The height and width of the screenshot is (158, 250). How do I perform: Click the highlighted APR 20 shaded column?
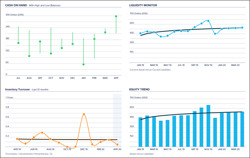pos(117,120)
